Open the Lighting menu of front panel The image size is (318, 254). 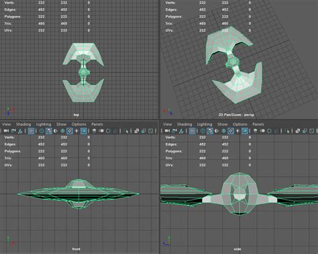[44, 124]
